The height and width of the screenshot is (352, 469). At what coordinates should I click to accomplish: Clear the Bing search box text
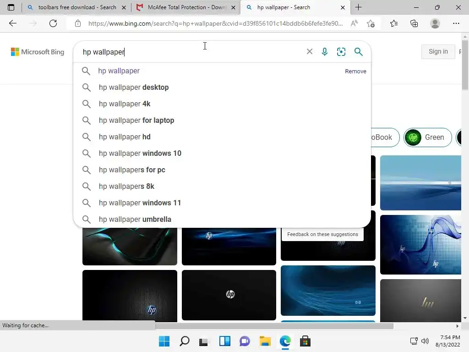click(x=310, y=51)
